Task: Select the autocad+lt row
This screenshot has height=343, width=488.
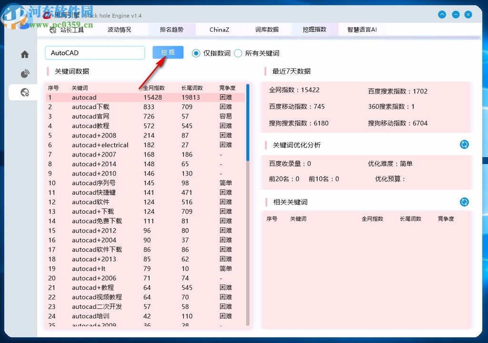Action: click(146, 269)
